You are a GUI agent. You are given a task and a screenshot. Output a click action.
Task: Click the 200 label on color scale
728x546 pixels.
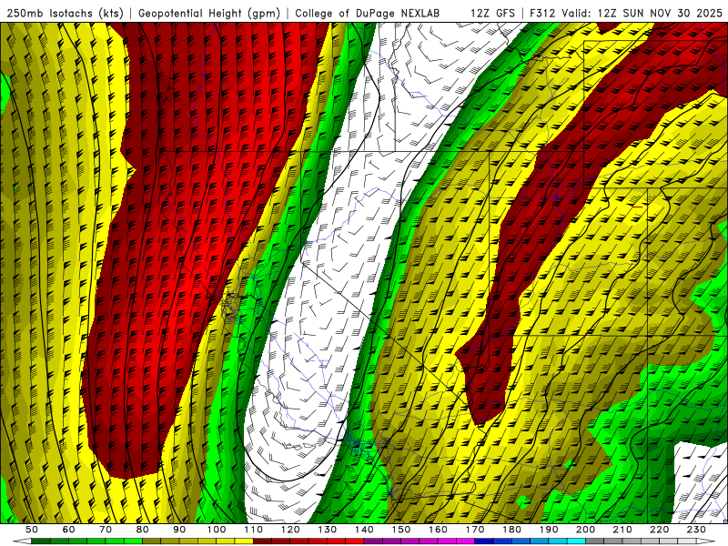(x=585, y=530)
